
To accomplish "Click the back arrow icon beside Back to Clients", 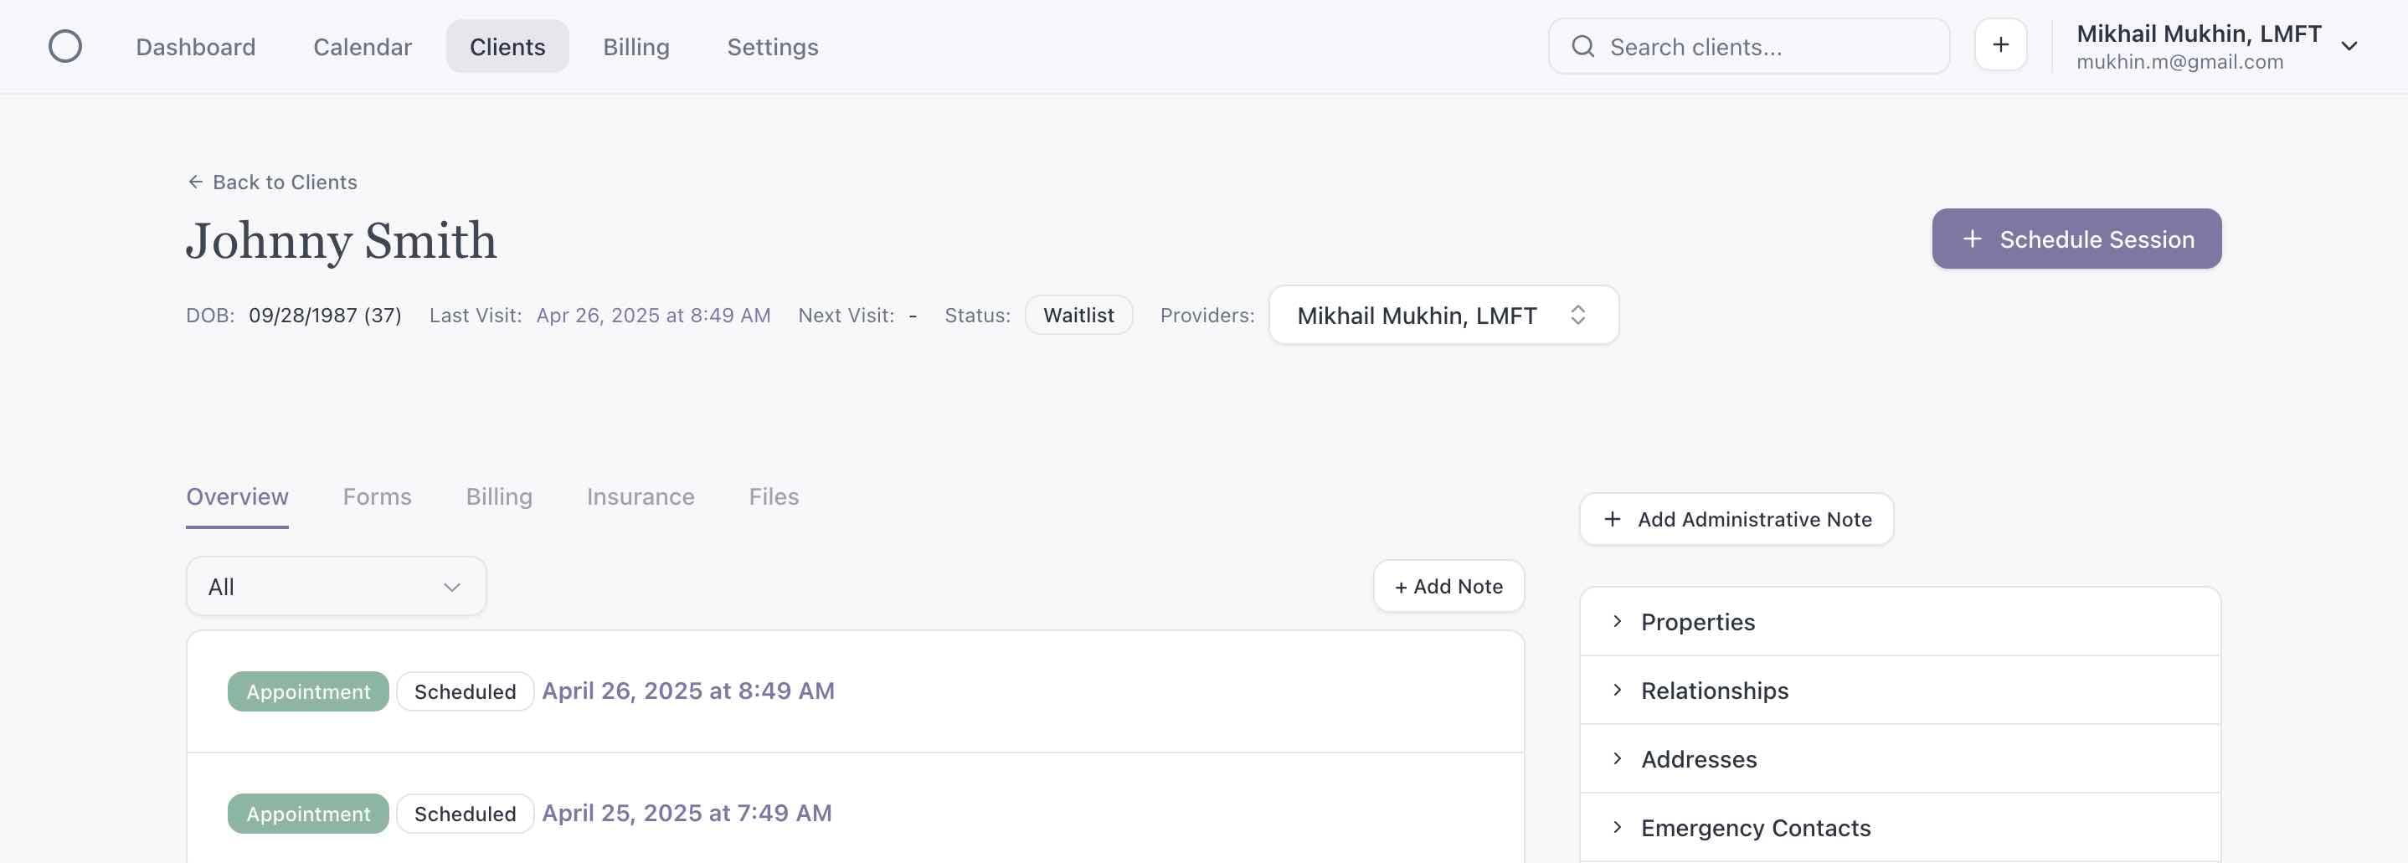I will pos(195,182).
